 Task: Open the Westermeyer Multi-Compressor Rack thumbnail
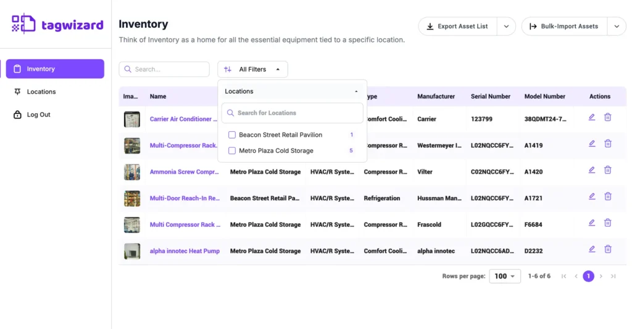pos(132,145)
